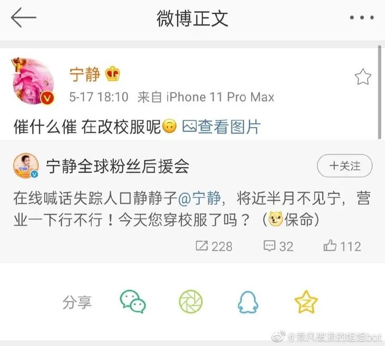This screenshot has width=385, height=346.
Task: Share to WeChat chat
Action: coord(133,302)
